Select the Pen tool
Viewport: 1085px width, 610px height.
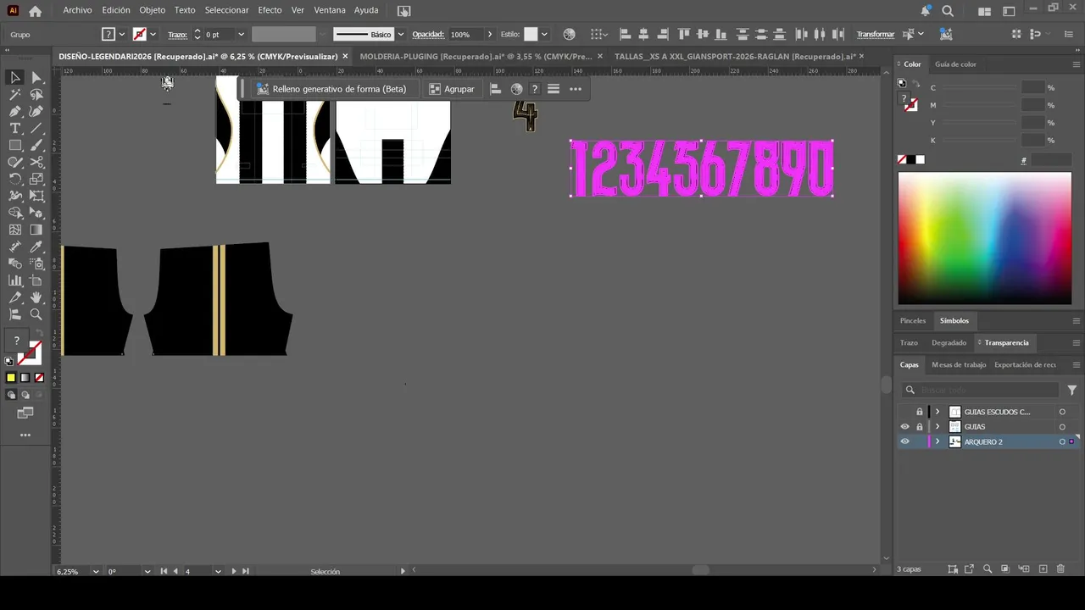coord(15,111)
